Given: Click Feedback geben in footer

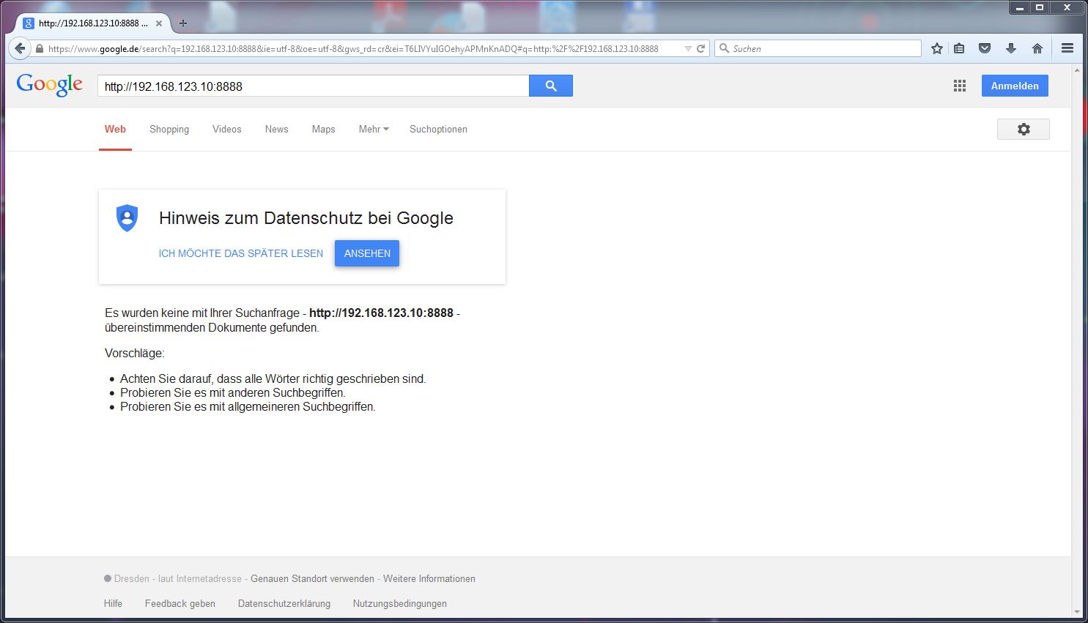Looking at the screenshot, I should (180, 603).
